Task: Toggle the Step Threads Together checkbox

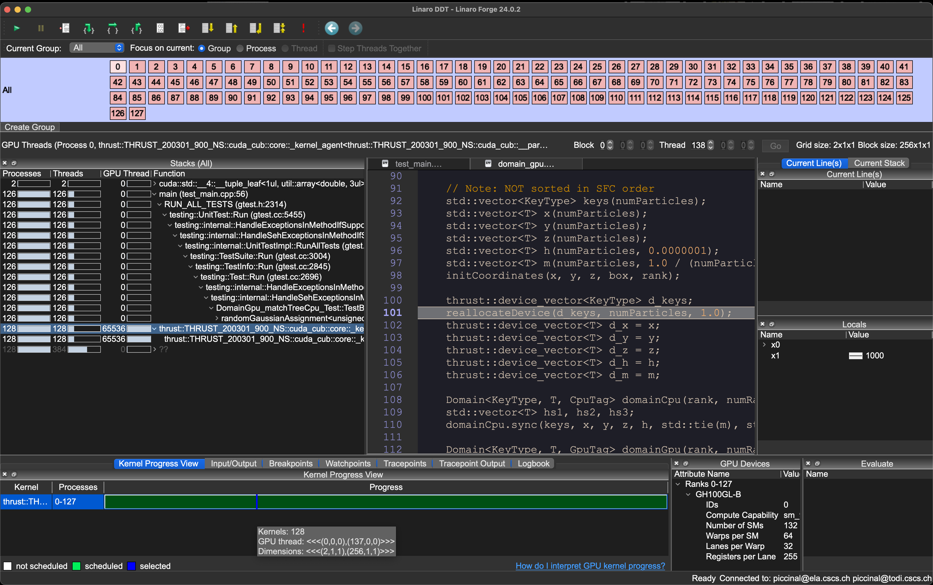Action: (331, 48)
